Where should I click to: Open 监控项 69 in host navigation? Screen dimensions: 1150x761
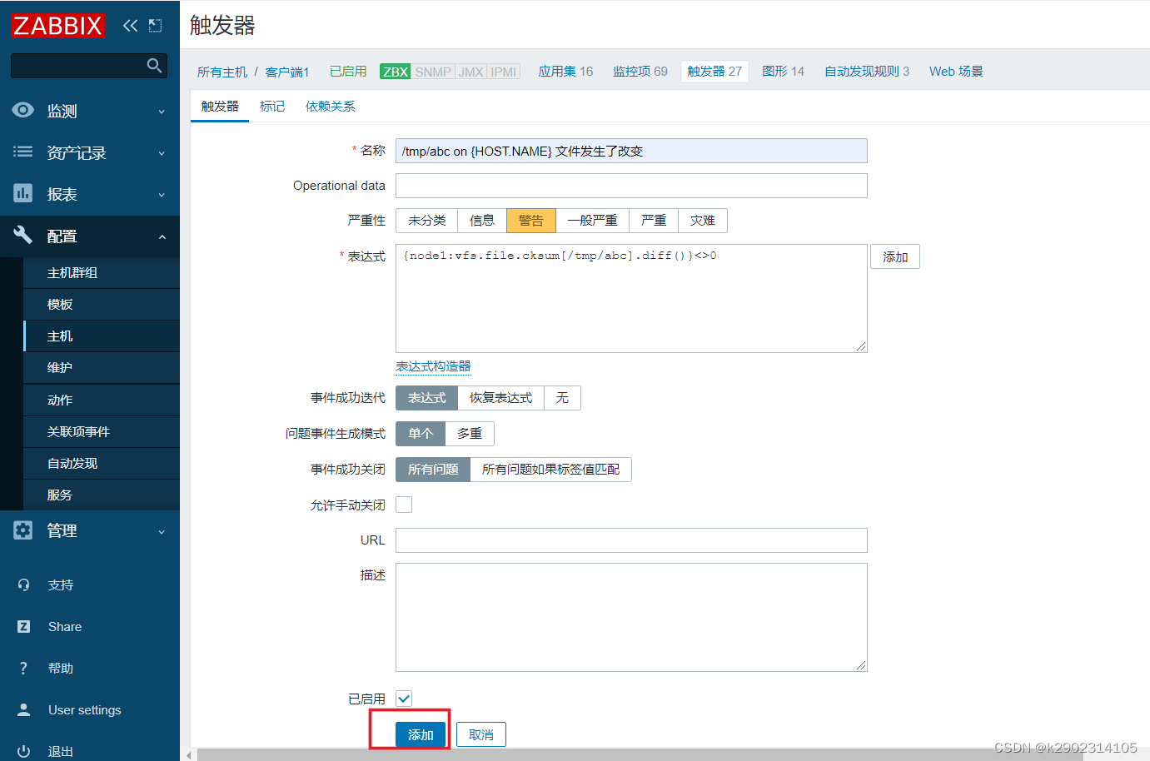click(x=640, y=72)
